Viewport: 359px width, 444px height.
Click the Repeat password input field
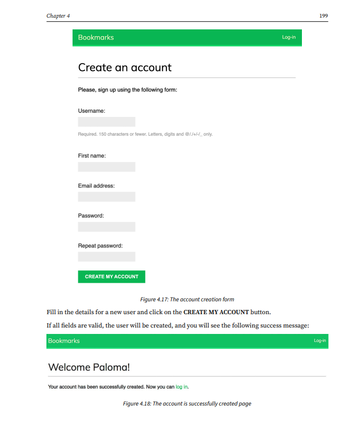[107, 256]
